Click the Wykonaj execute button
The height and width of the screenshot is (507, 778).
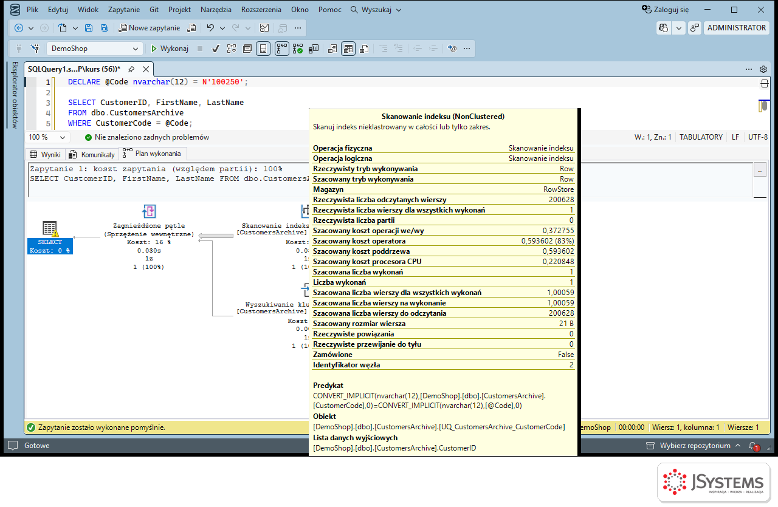(170, 49)
